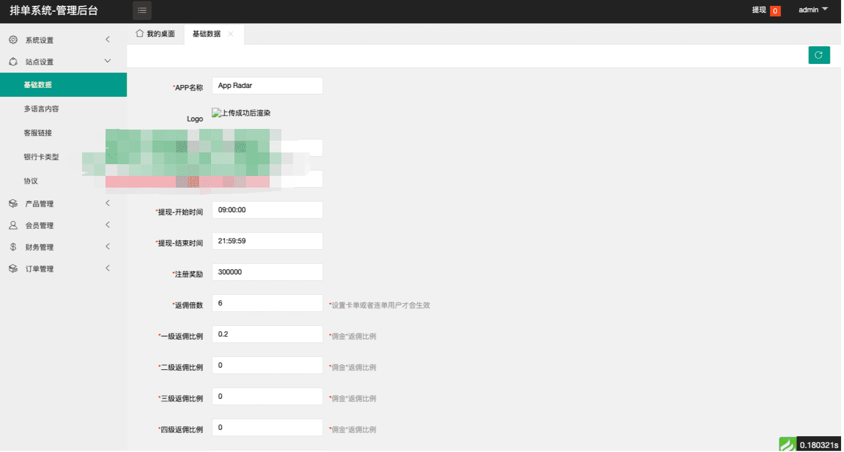Click the 订单管理 box icon

tap(13, 269)
